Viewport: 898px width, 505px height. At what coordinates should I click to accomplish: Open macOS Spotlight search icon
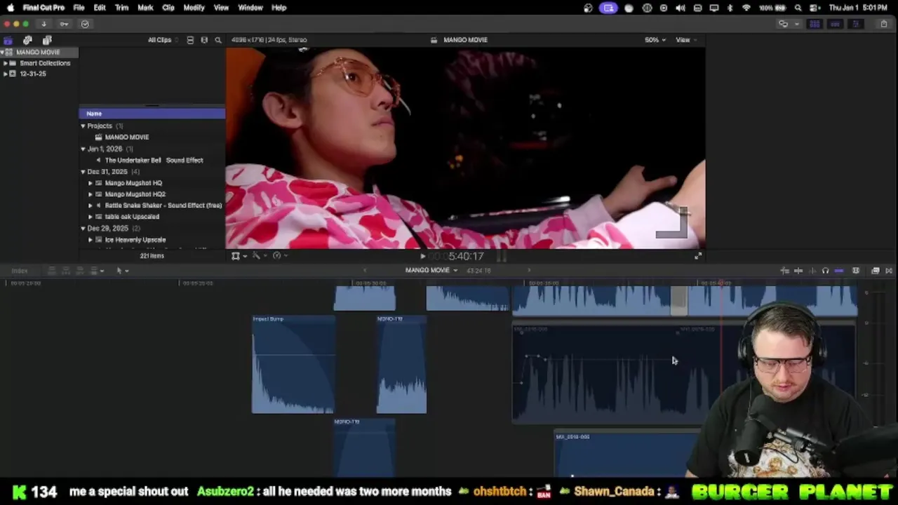point(798,8)
